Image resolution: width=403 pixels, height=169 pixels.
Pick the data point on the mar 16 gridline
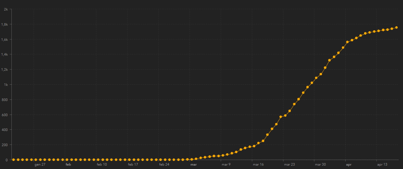[254, 146]
